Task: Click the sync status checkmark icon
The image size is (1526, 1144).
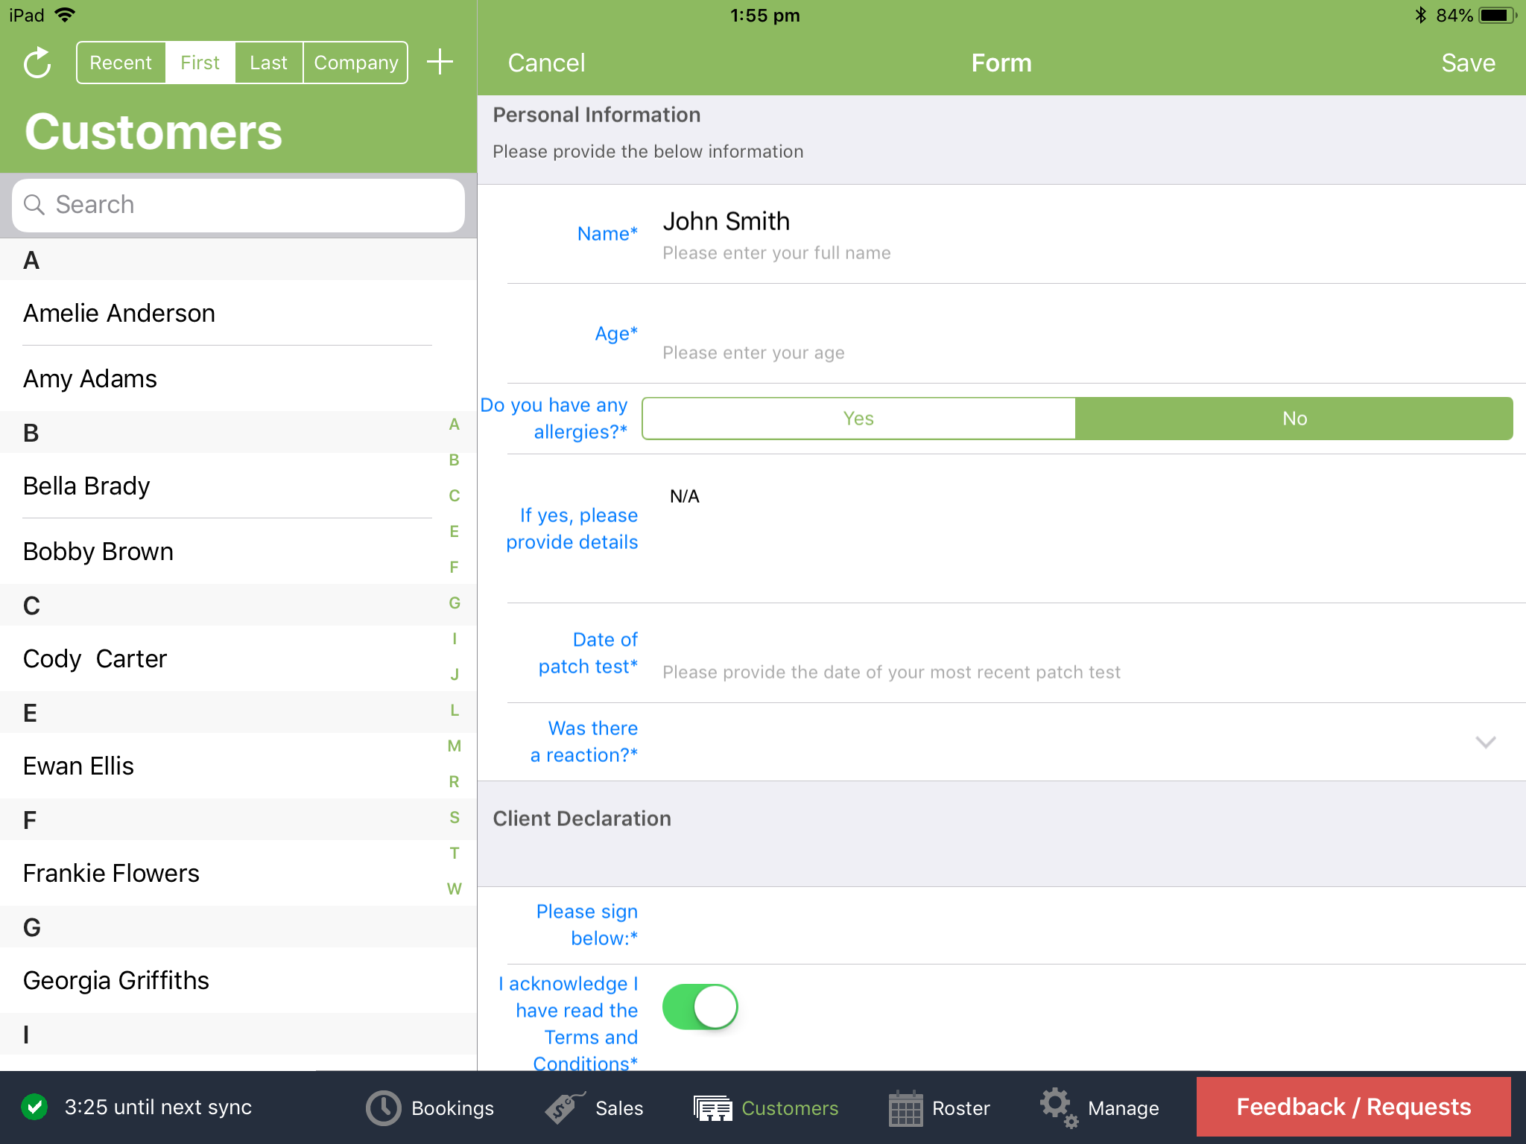Action: (x=34, y=1108)
